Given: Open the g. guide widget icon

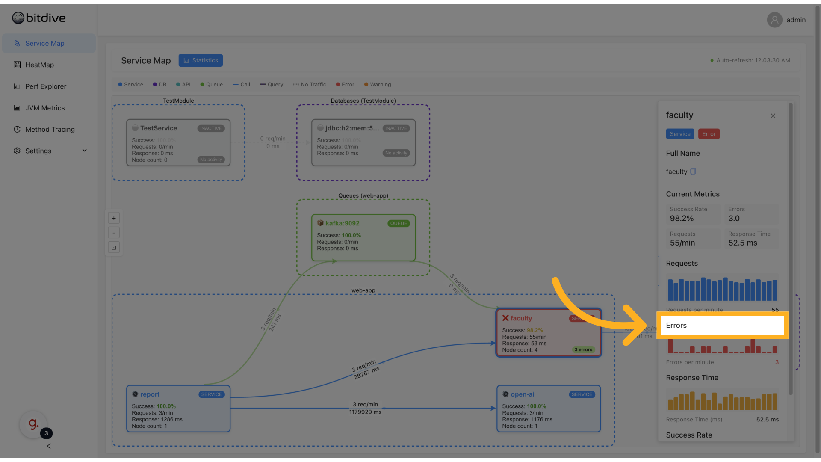Looking at the screenshot, I should coord(33,424).
